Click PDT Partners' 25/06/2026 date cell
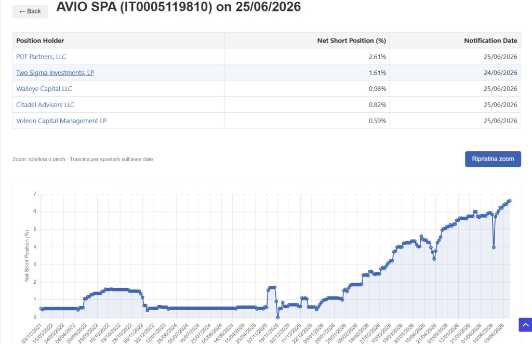This screenshot has height=344, width=532. [x=455, y=57]
